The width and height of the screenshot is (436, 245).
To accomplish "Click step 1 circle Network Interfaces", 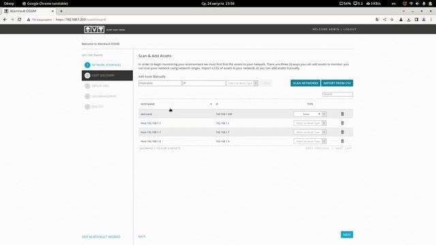I will (87, 65).
